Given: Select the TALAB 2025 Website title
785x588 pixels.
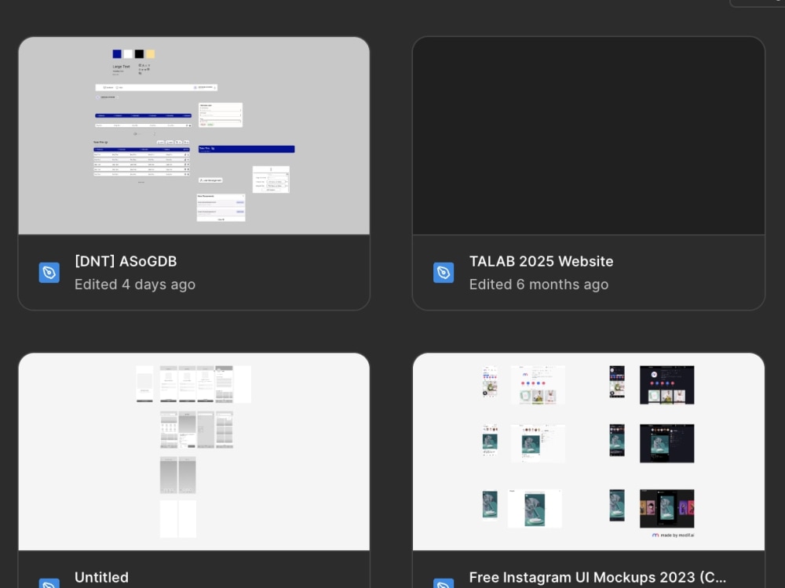Looking at the screenshot, I should click(x=541, y=262).
